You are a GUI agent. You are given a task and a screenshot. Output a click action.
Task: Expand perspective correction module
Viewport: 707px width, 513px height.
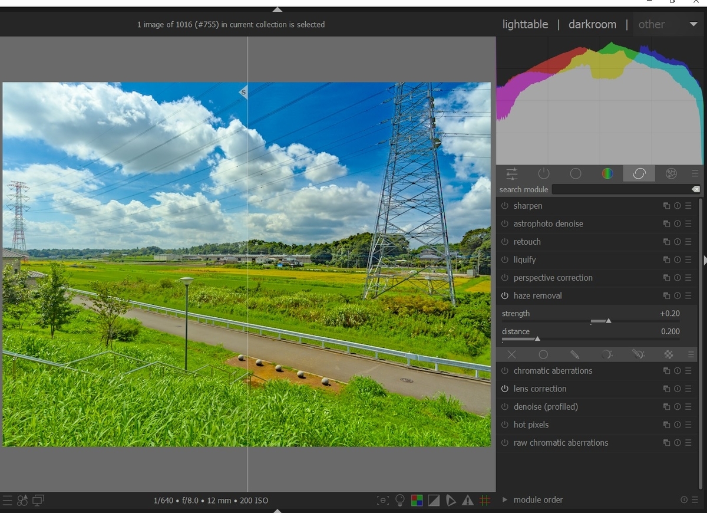tap(553, 278)
